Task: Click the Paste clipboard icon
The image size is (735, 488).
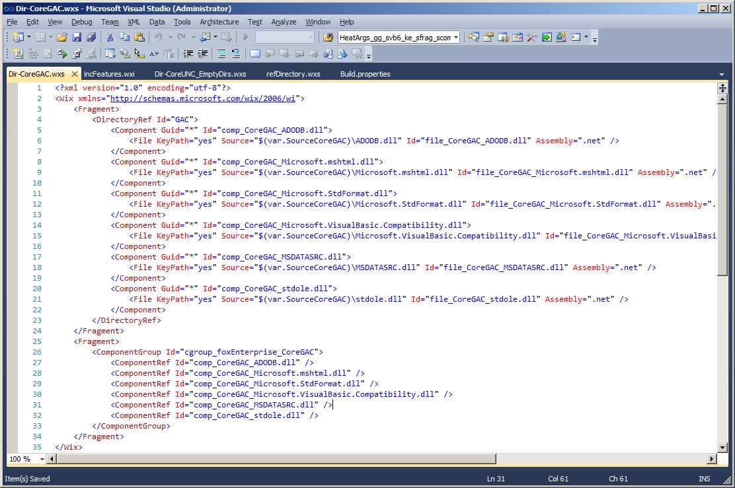Action: (x=139, y=38)
